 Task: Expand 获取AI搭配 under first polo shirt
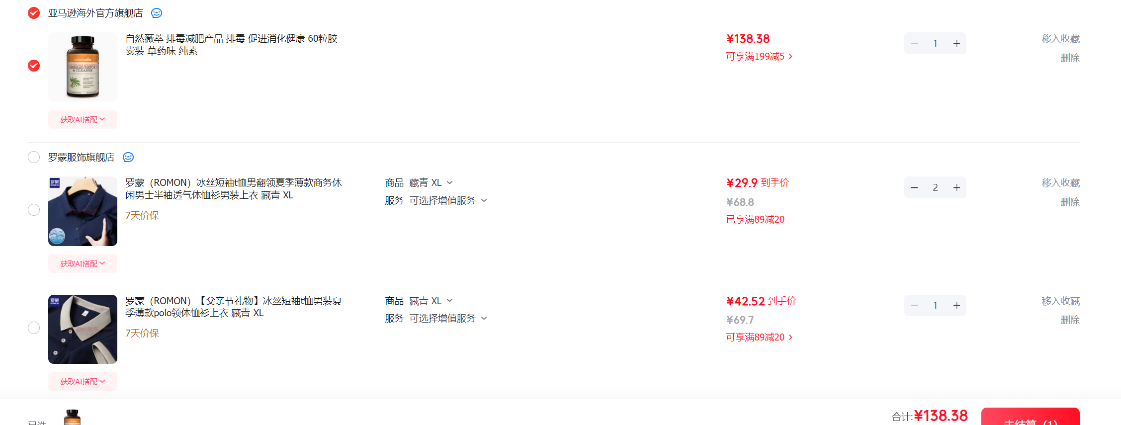coord(83,263)
